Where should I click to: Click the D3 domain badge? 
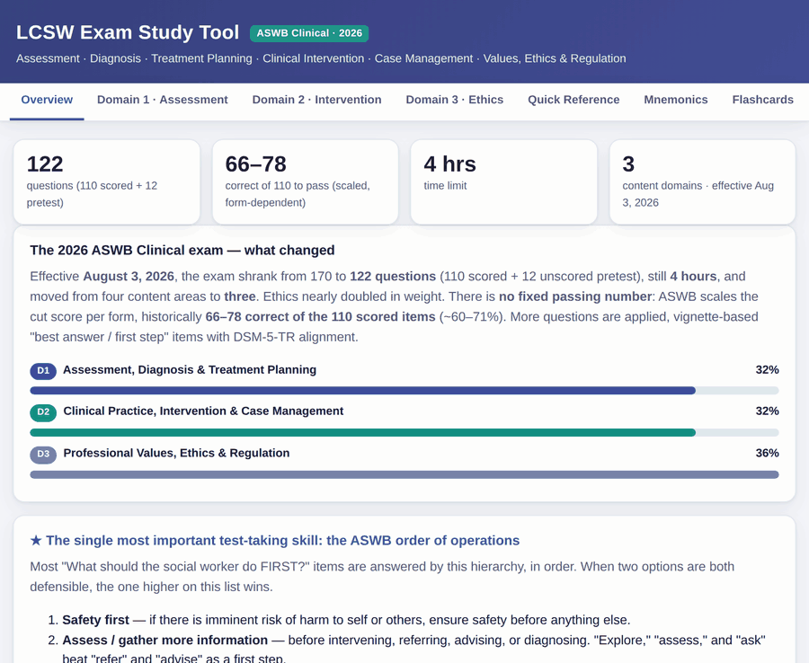click(x=43, y=455)
